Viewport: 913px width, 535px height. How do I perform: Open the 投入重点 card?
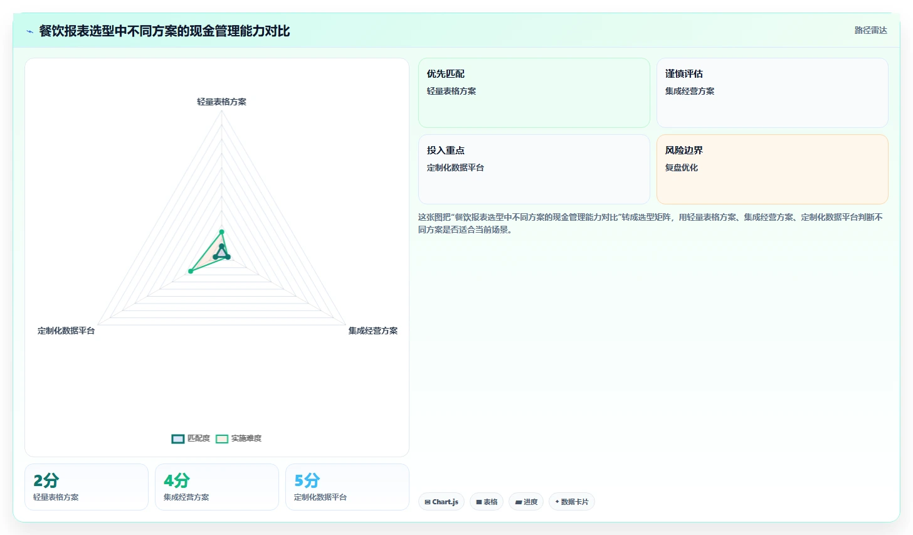point(534,169)
